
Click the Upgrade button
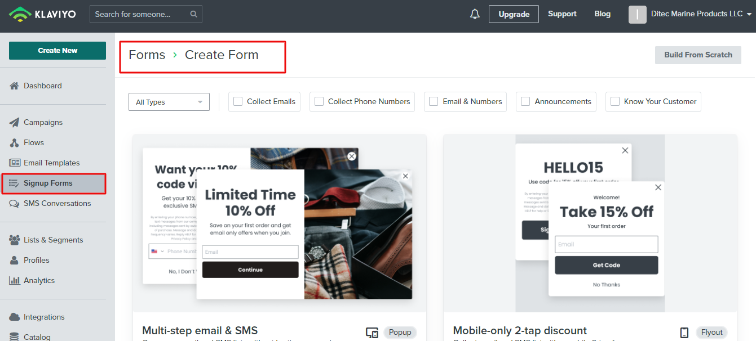click(x=514, y=14)
